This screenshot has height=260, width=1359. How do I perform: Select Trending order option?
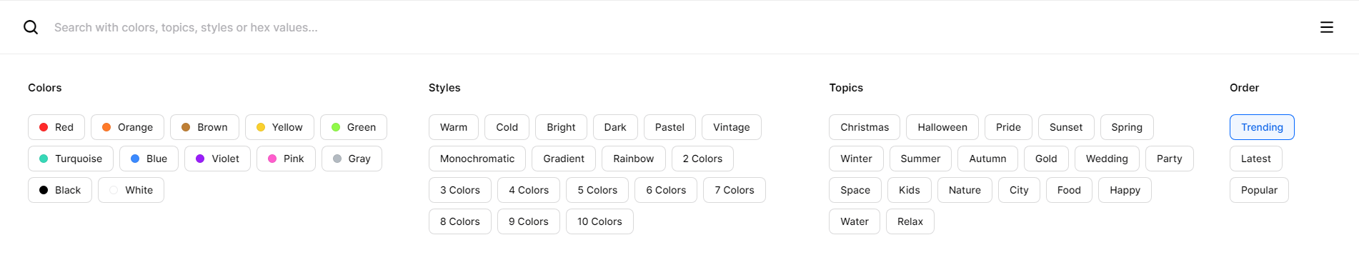[x=1262, y=127]
